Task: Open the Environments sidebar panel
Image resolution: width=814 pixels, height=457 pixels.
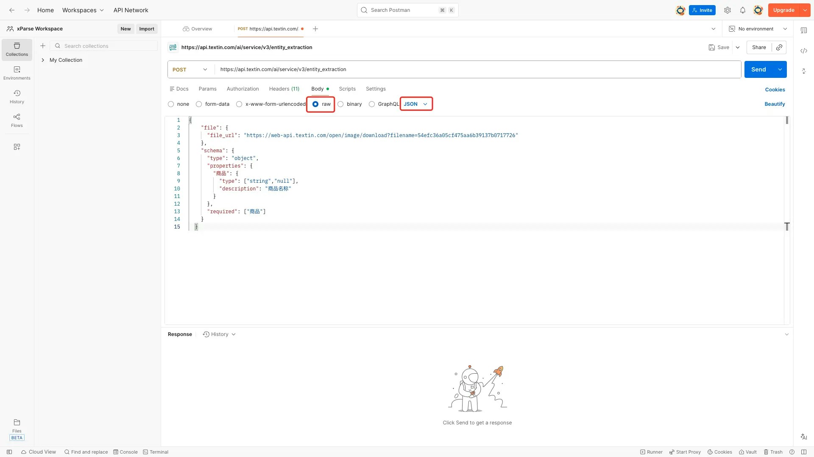Action: pyautogui.click(x=17, y=73)
